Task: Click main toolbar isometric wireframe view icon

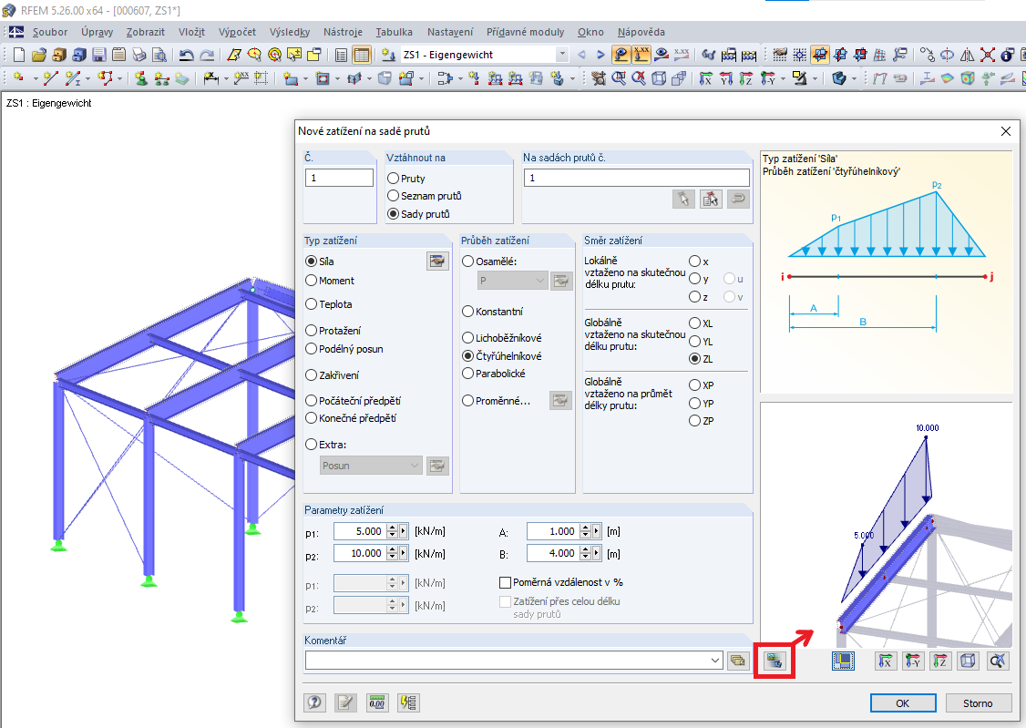Action: click(659, 78)
